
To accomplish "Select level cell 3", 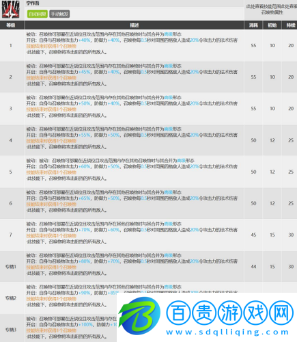I will 11,109.
